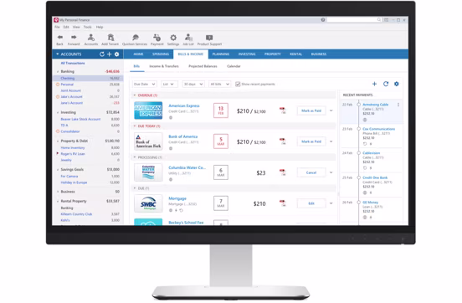Image resolution: width=462 pixels, height=303 pixels.
Task: Cancel the Columbia Water Co payment
Action: click(x=311, y=172)
